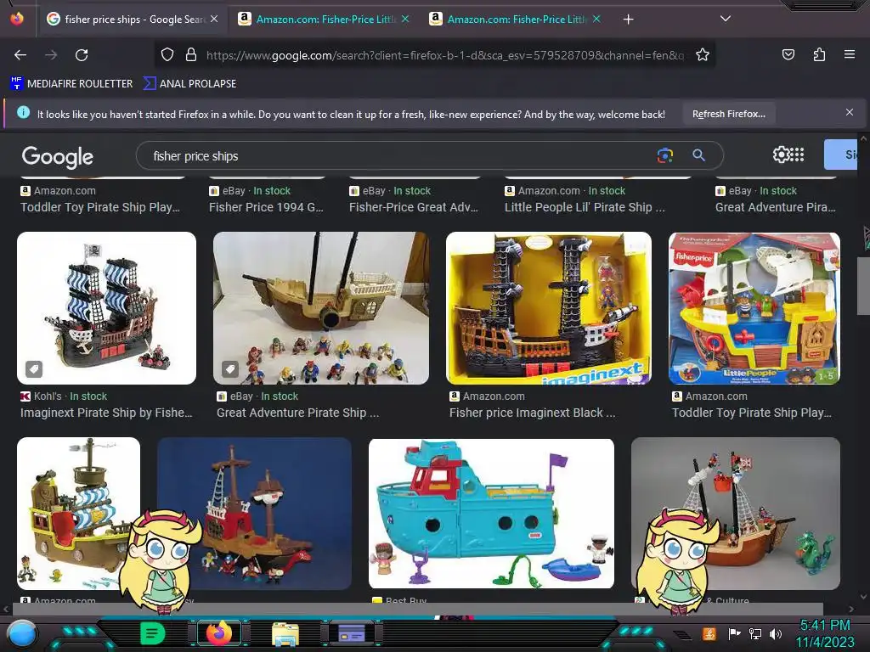Close the second Amazon Fisher-Price tab

tap(596, 19)
